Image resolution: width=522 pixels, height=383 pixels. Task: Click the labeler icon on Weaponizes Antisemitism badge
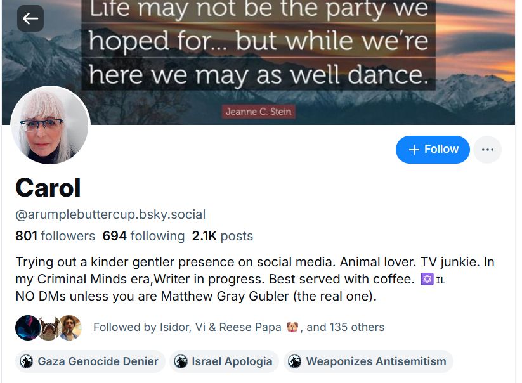pyautogui.click(x=294, y=361)
